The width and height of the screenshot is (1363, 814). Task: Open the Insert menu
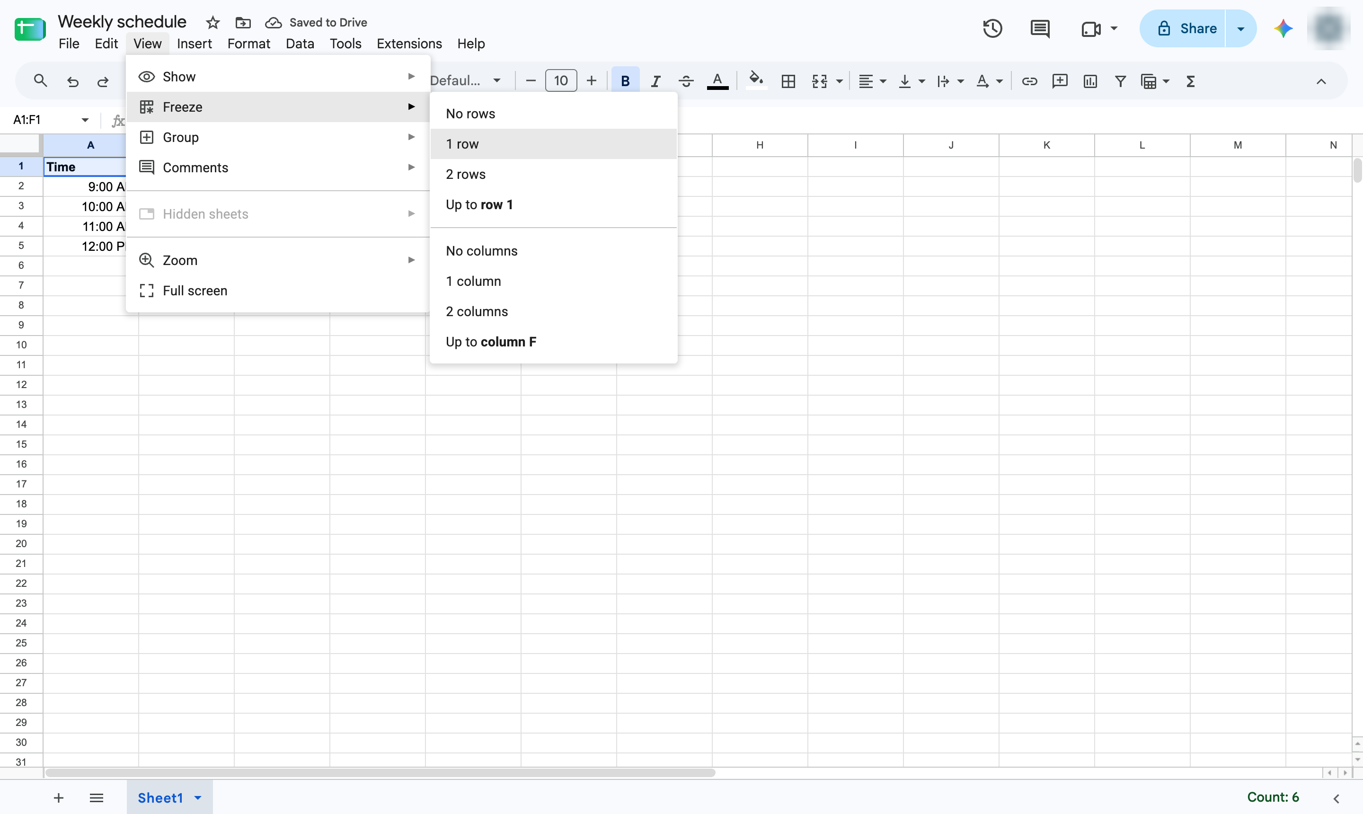(x=194, y=44)
